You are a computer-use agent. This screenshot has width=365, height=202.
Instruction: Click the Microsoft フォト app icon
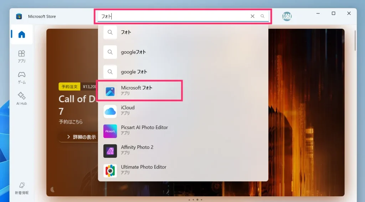(110, 92)
